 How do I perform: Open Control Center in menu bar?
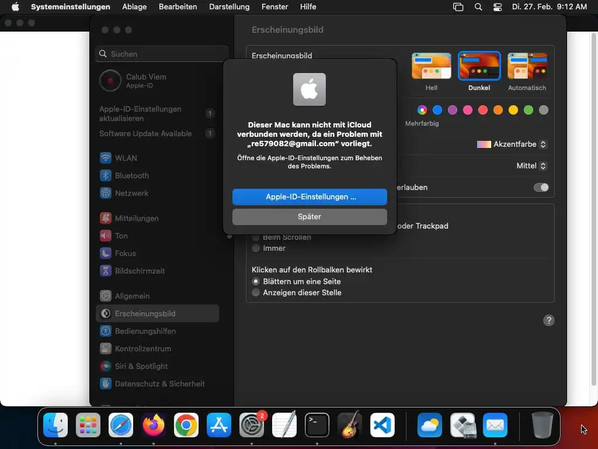(498, 7)
